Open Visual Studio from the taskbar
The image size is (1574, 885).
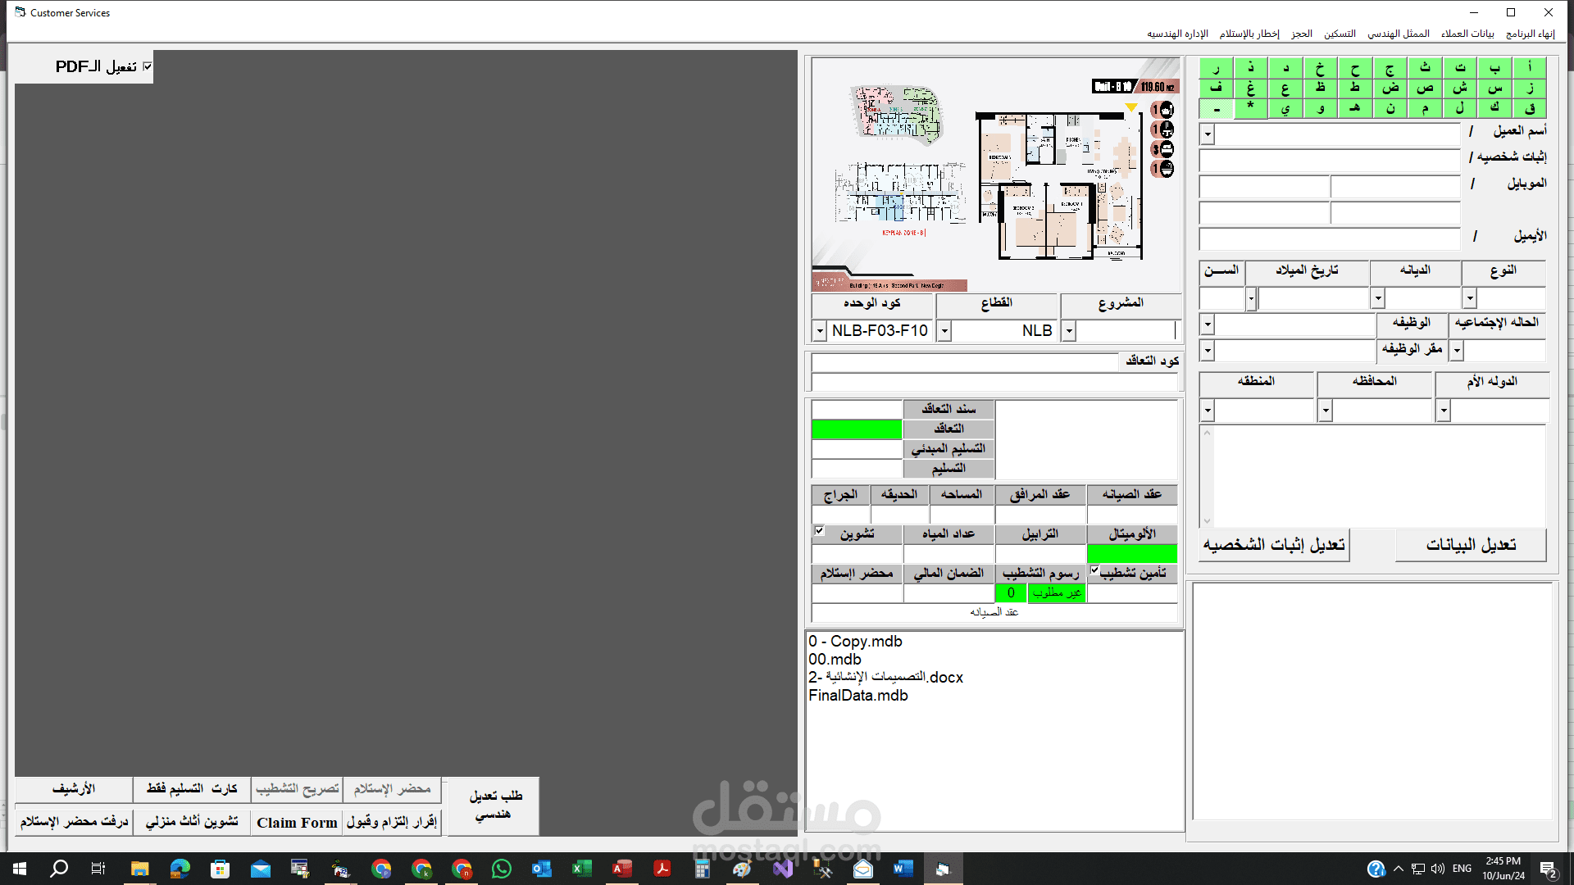(782, 869)
